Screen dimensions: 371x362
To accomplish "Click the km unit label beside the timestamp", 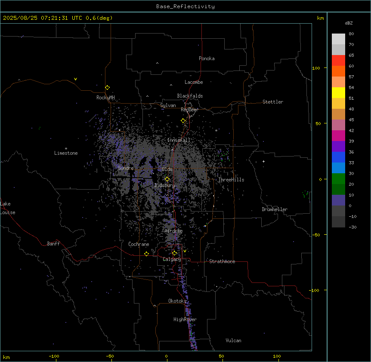I will tap(321, 18).
